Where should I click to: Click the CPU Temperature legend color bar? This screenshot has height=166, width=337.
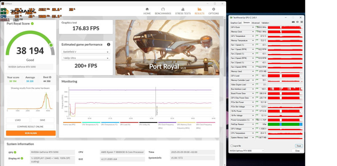click(91, 122)
